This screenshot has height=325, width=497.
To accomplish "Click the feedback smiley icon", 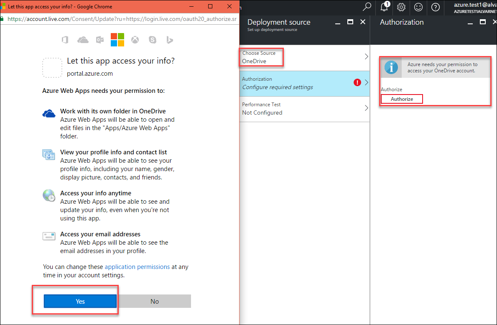I will tap(418, 7).
